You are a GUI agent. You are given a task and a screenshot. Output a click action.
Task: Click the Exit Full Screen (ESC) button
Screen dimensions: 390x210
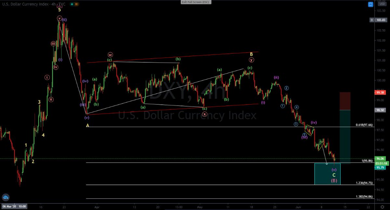point(196,2)
